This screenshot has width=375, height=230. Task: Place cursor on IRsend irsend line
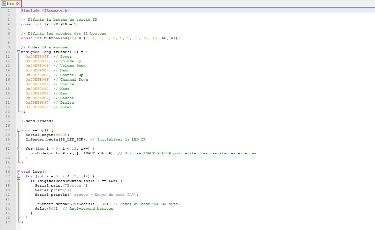pos(37,121)
